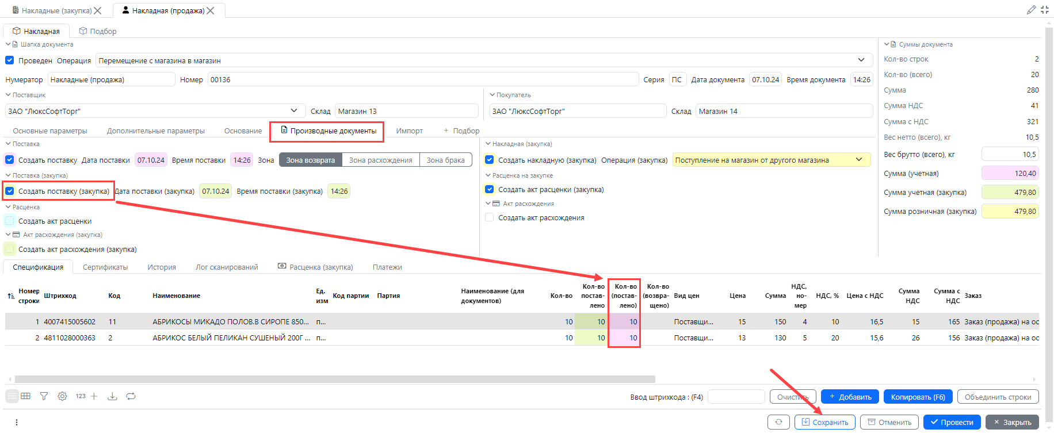Click the horizontal scrollbar under the table
Image resolution: width=1054 pixels, height=433 pixels.
tap(335, 379)
